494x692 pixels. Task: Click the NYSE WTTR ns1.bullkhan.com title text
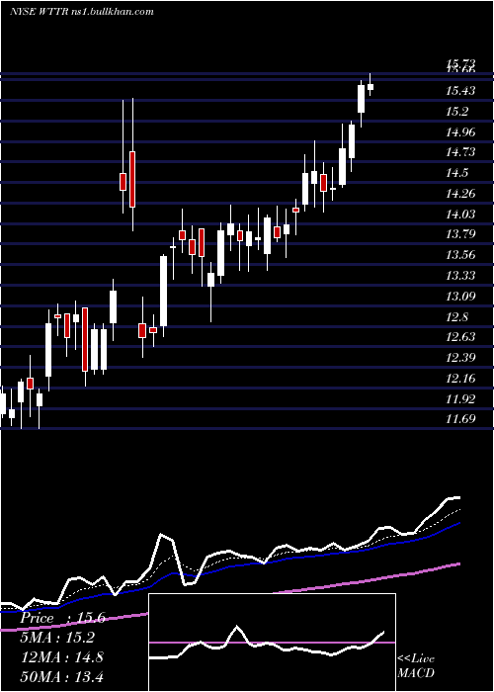coord(82,12)
